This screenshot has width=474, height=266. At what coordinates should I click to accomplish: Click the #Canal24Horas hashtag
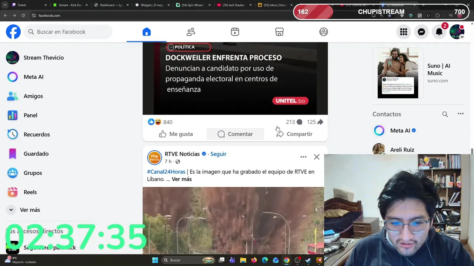click(x=166, y=172)
